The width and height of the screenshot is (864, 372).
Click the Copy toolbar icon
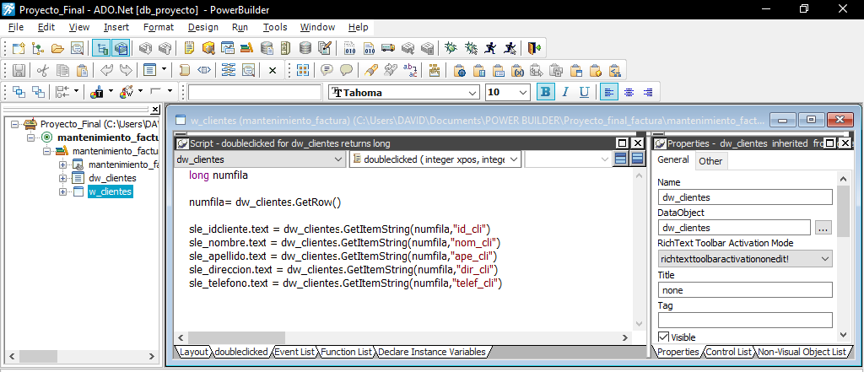(x=62, y=70)
